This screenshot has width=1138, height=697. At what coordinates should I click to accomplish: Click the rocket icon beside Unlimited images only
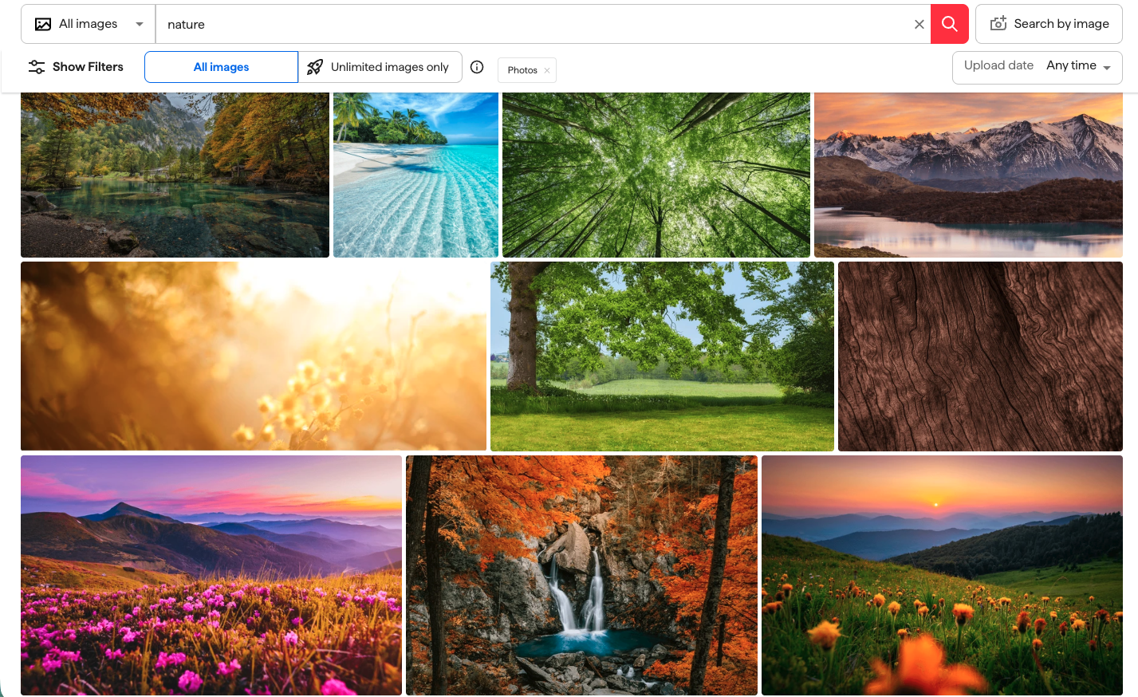coord(314,66)
